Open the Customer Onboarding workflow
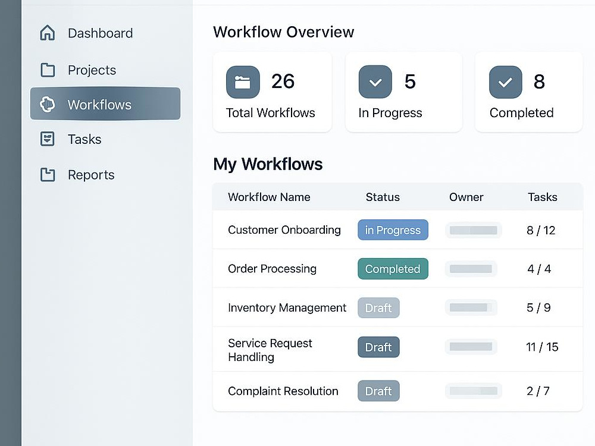This screenshot has height=446, width=595. coord(284,230)
